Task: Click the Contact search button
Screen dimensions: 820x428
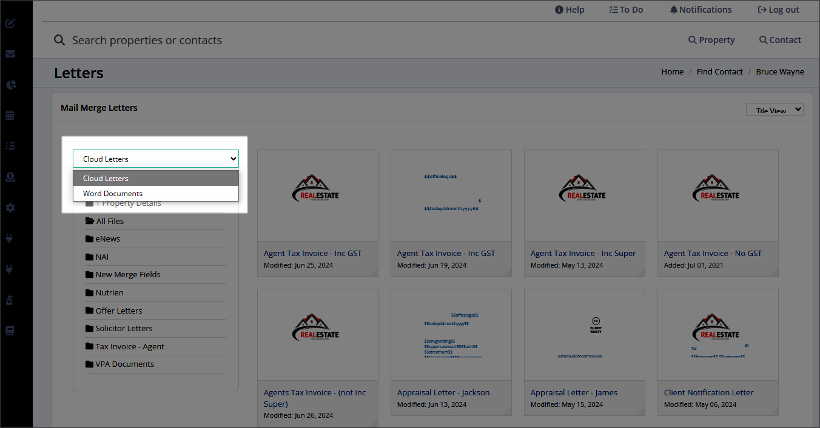Action: tap(780, 40)
